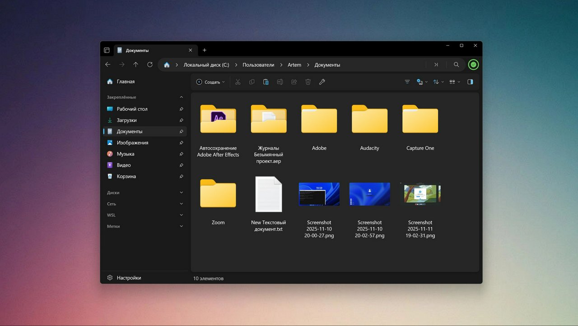578x326 pixels.
Task: Open the sort order dropdown
Action: click(438, 82)
